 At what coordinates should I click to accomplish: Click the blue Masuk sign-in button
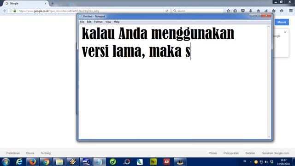click(x=282, y=22)
